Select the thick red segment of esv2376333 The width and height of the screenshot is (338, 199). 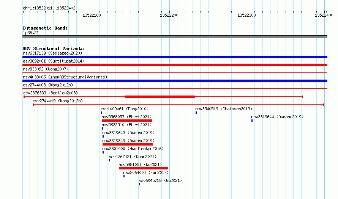pyautogui.click(x=160, y=97)
